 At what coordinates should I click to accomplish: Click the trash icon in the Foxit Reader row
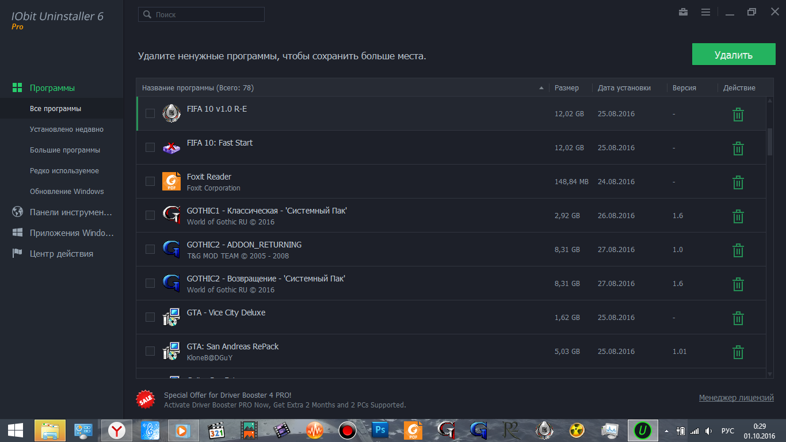pyautogui.click(x=738, y=182)
